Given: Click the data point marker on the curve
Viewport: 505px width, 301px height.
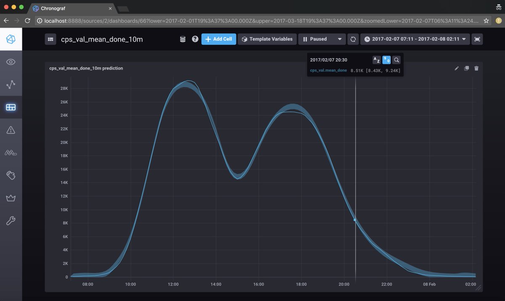Looking at the screenshot, I should point(355,220).
